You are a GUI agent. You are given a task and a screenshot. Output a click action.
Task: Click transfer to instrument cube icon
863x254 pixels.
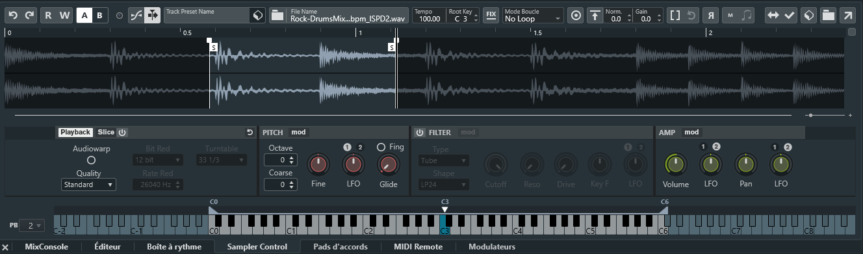tap(809, 15)
